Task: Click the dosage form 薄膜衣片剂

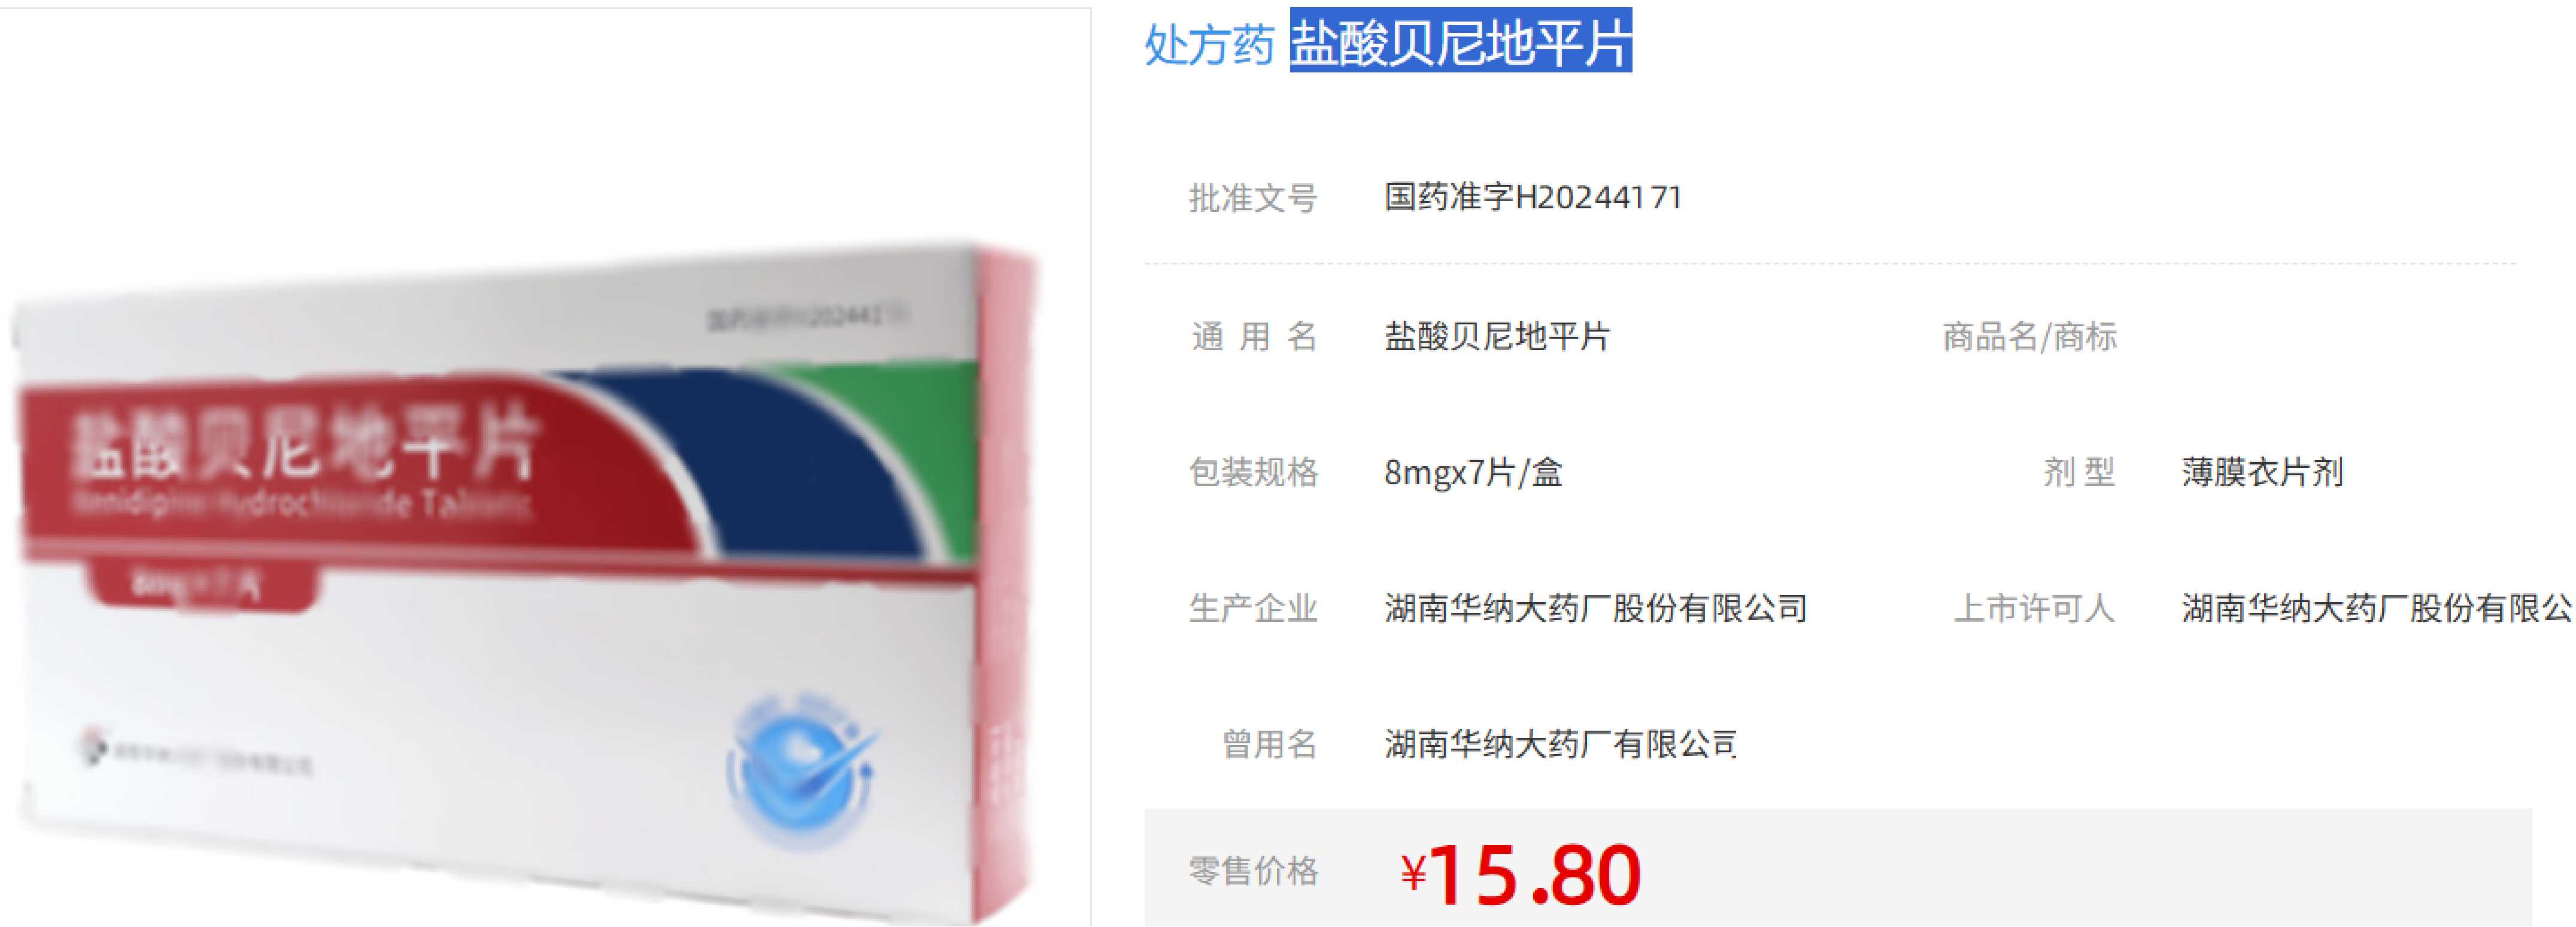Action: [2262, 472]
